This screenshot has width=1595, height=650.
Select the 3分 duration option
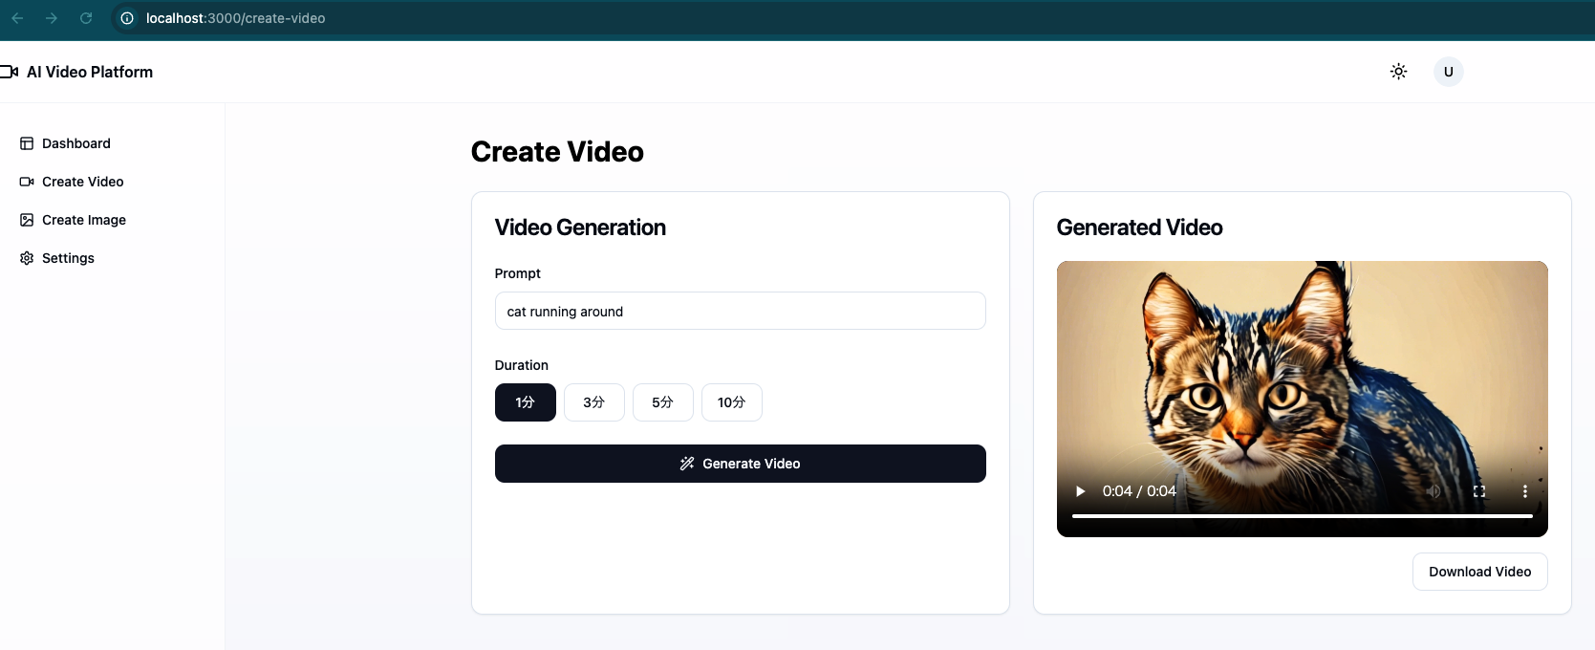[594, 402]
